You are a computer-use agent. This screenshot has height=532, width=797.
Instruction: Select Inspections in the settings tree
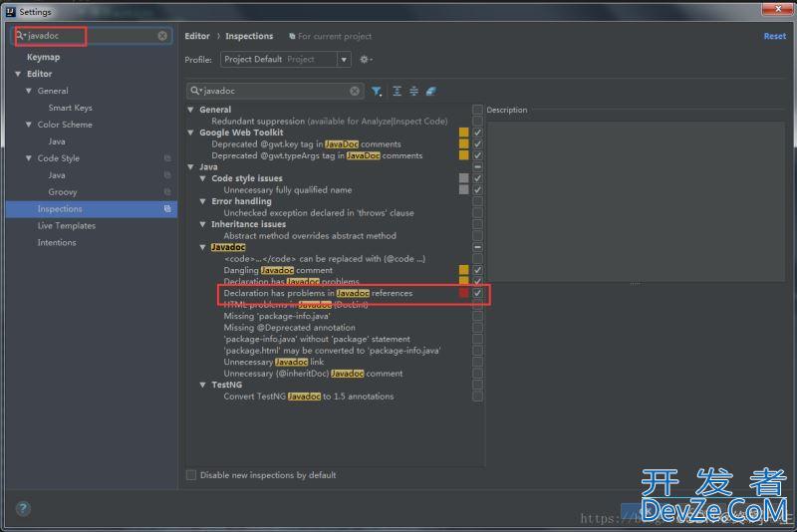pyautogui.click(x=92, y=209)
